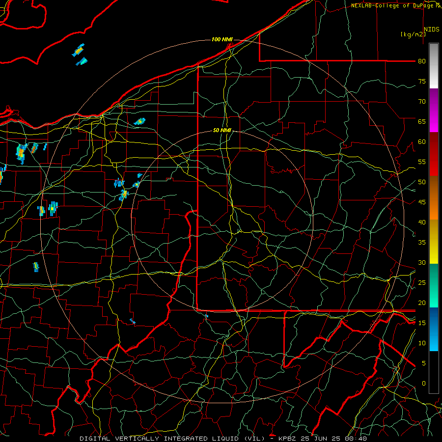Click the 100 NMI range ring label
This screenshot has height=442, width=442.
(x=222, y=39)
